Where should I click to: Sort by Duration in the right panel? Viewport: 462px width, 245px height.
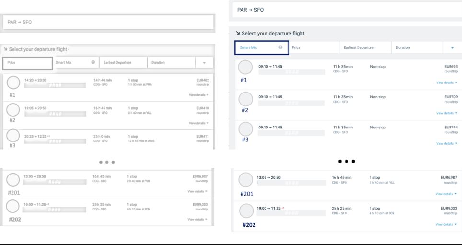417,47
